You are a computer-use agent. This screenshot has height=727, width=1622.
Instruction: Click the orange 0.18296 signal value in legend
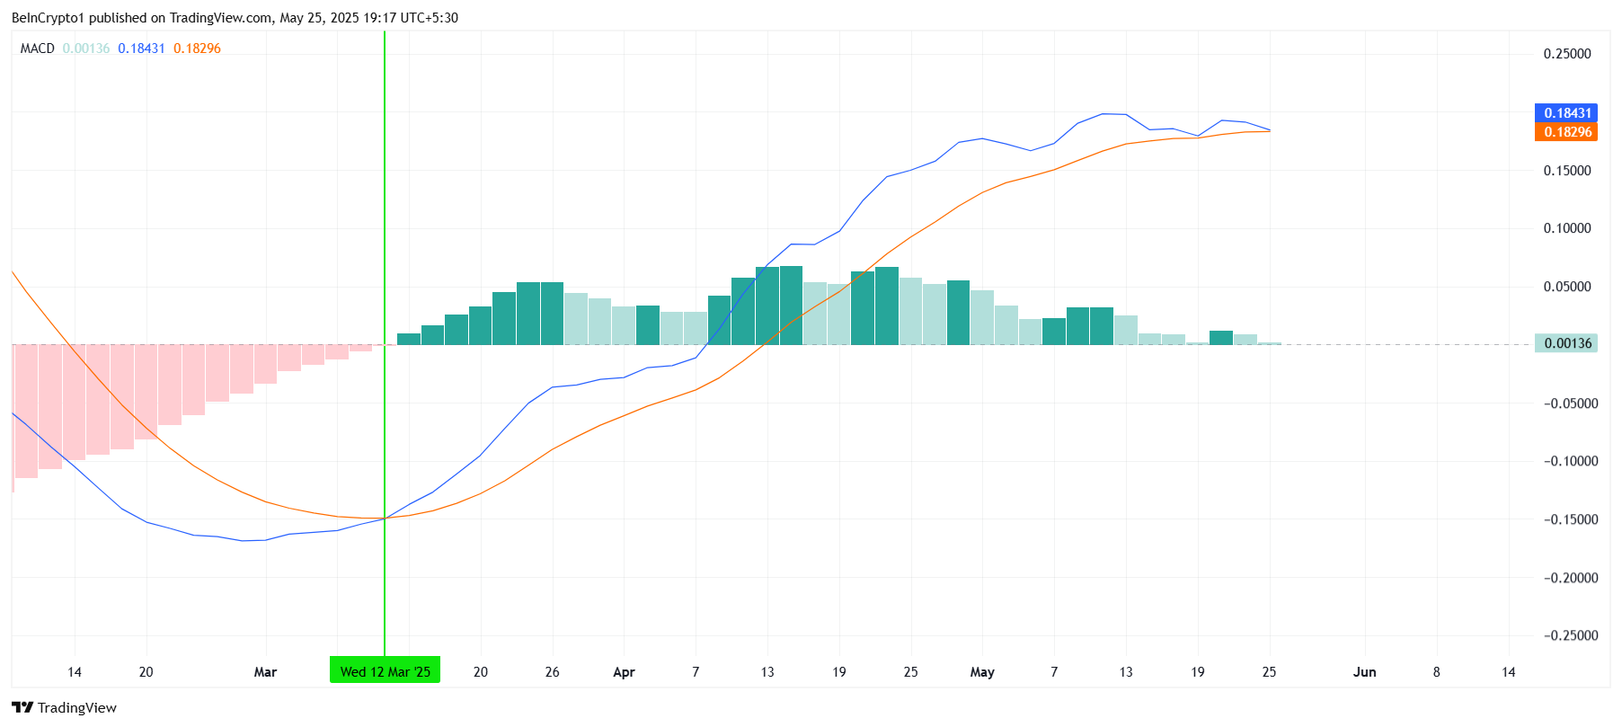coord(197,49)
